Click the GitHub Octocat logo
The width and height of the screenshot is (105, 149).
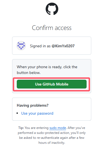pos(52,9)
